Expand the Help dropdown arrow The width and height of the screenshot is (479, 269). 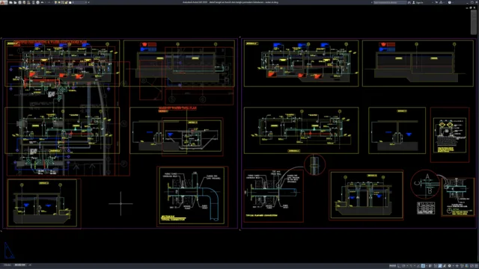click(x=453, y=2)
